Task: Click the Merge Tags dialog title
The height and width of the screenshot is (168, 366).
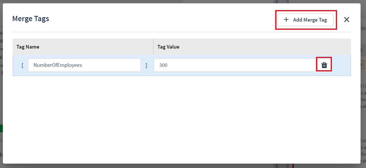Action: coord(30,18)
